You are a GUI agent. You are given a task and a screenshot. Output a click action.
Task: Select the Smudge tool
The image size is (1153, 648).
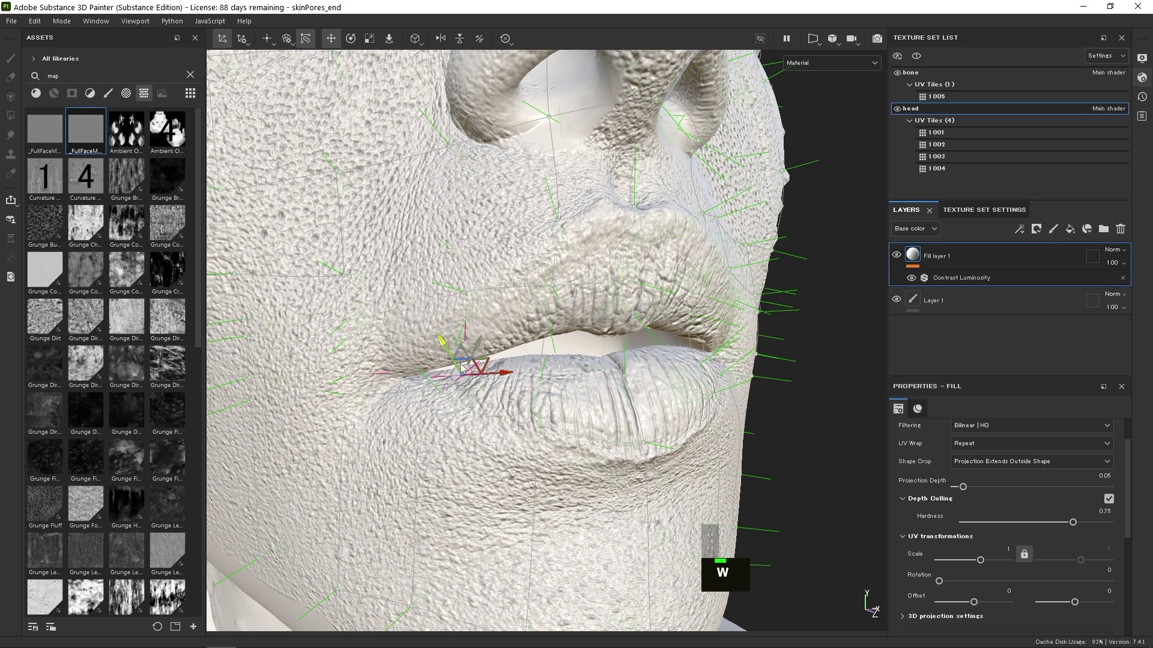(x=10, y=136)
